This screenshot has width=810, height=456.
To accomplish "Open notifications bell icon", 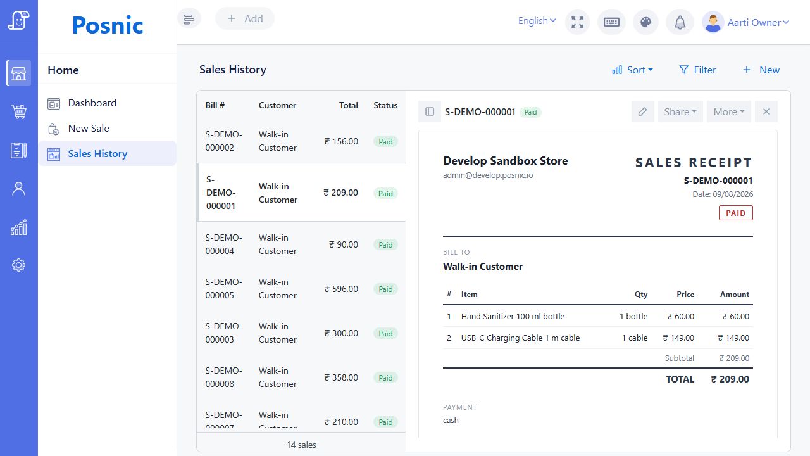I will click(x=680, y=22).
